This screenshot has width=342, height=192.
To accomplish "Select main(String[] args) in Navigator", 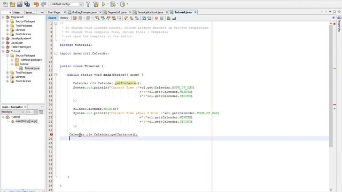I will tap(26, 121).
